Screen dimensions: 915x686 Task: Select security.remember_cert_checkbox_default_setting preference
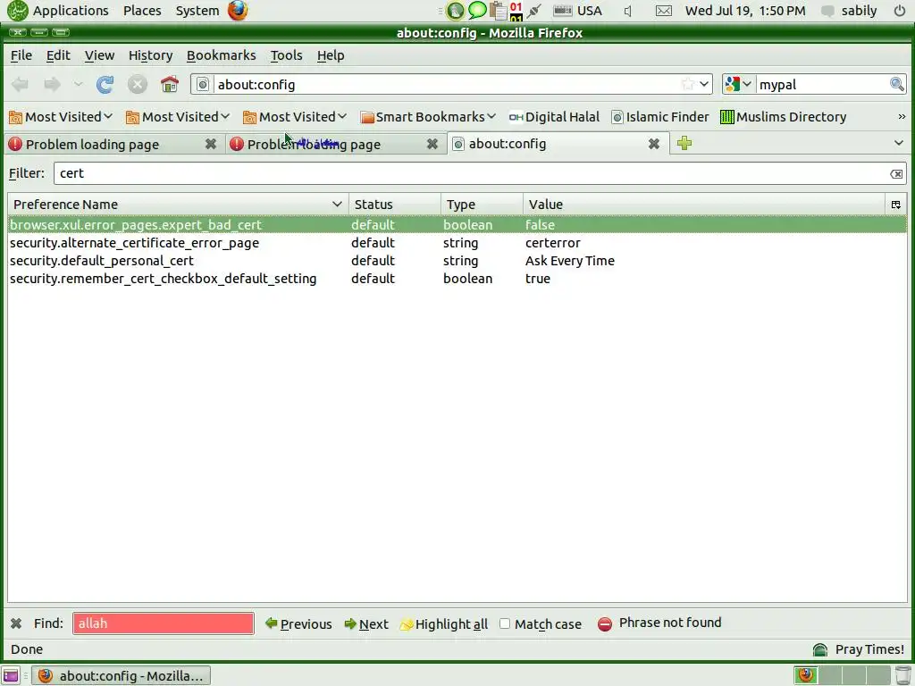457,279
